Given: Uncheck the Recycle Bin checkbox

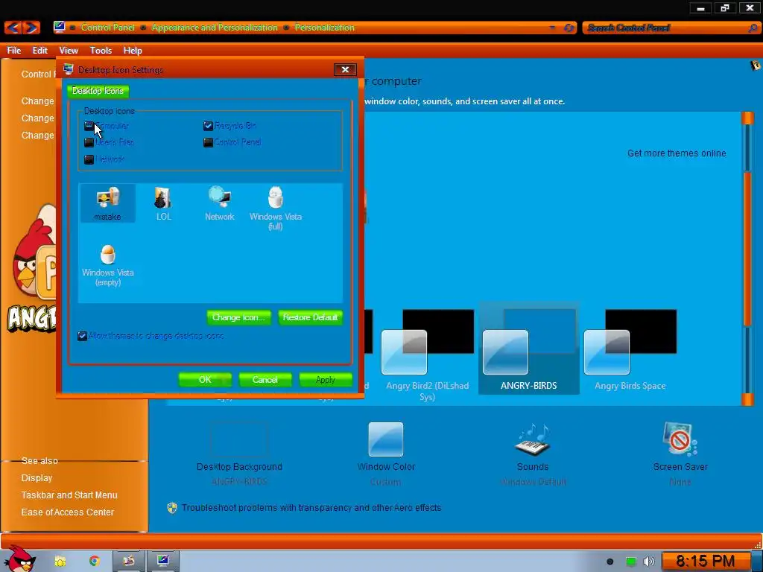Looking at the screenshot, I should click(x=208, y=126).
